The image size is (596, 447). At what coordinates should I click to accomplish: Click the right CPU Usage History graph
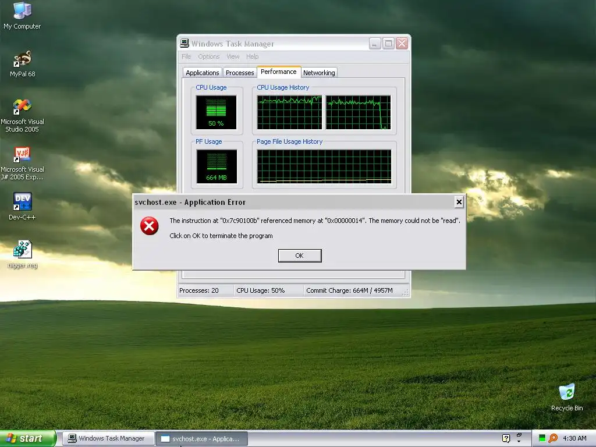point(358,112)
